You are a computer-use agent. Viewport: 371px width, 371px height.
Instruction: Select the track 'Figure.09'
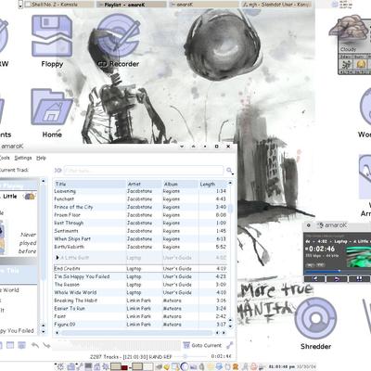click(x=140, y=325)
